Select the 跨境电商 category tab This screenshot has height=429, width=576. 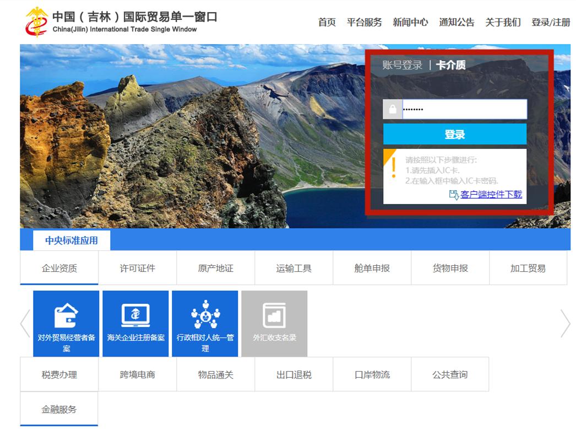click(137, 374)
